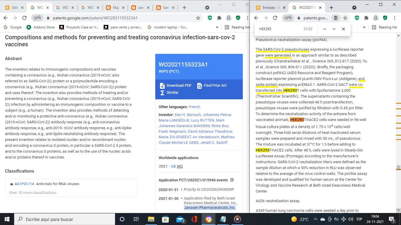Open Microsoft Store from taskbar
This screenshot has height=225, width=401.
coord(165,219)
